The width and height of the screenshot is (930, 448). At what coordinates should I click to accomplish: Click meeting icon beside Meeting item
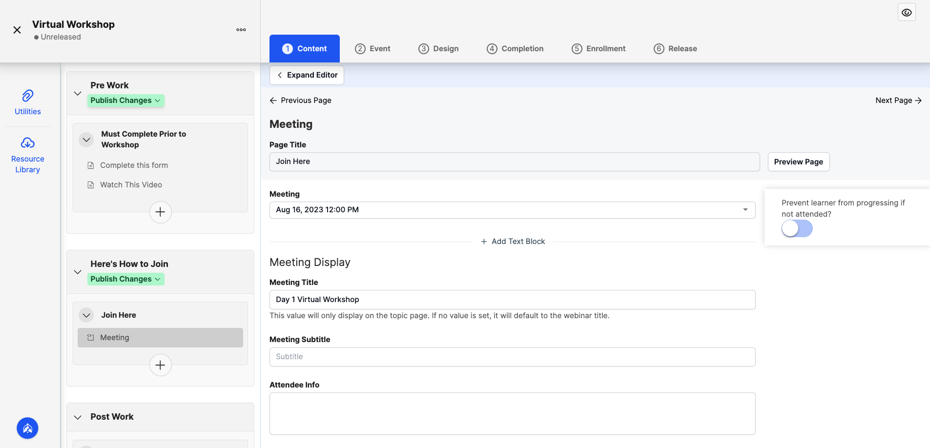coord(90,338)
